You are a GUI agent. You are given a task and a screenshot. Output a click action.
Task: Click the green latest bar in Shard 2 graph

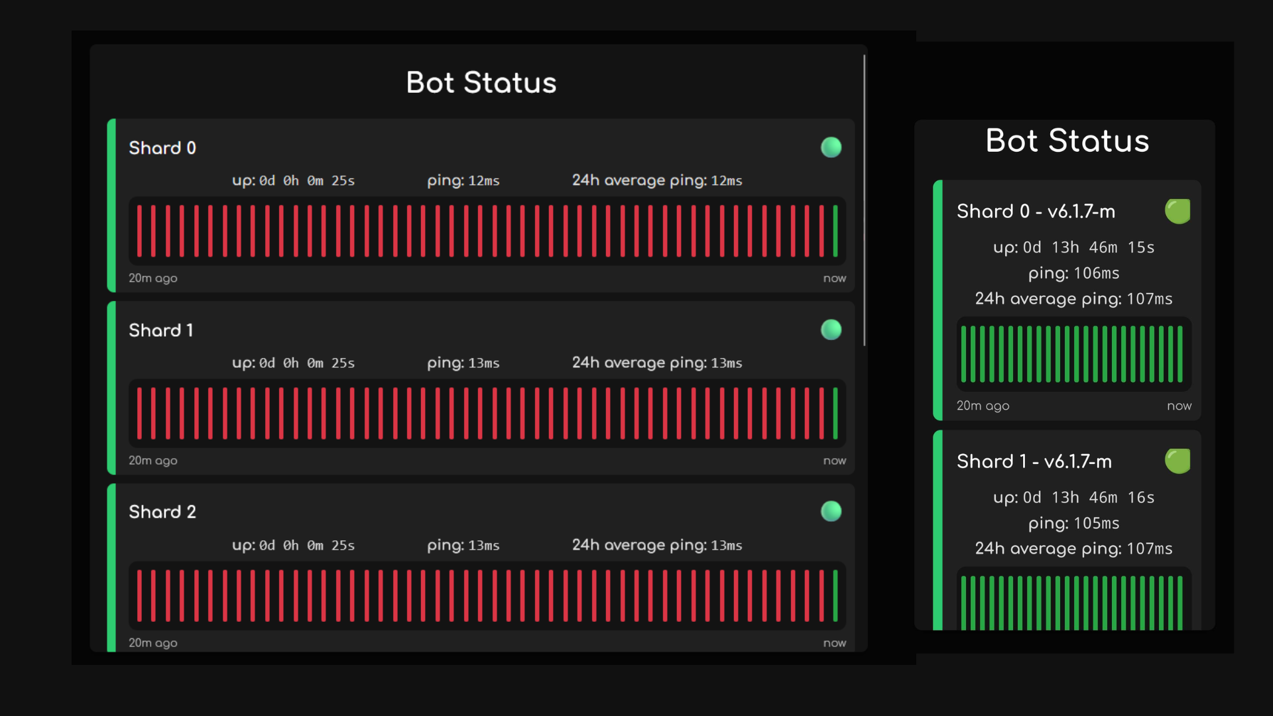tap(835, 595)
